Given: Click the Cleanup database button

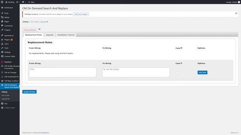Looking at the screenshot, I should (30, 30).
